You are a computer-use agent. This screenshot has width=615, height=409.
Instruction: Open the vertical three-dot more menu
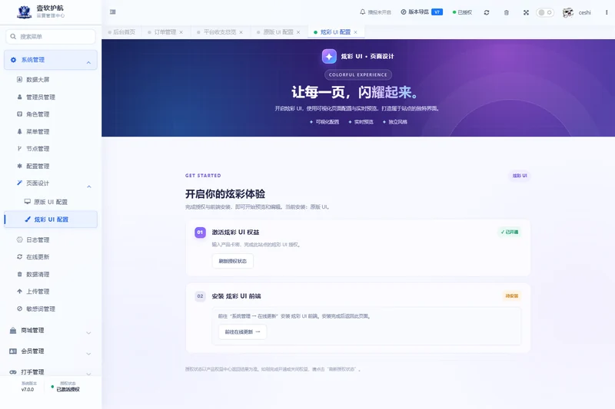pos(607,12)
